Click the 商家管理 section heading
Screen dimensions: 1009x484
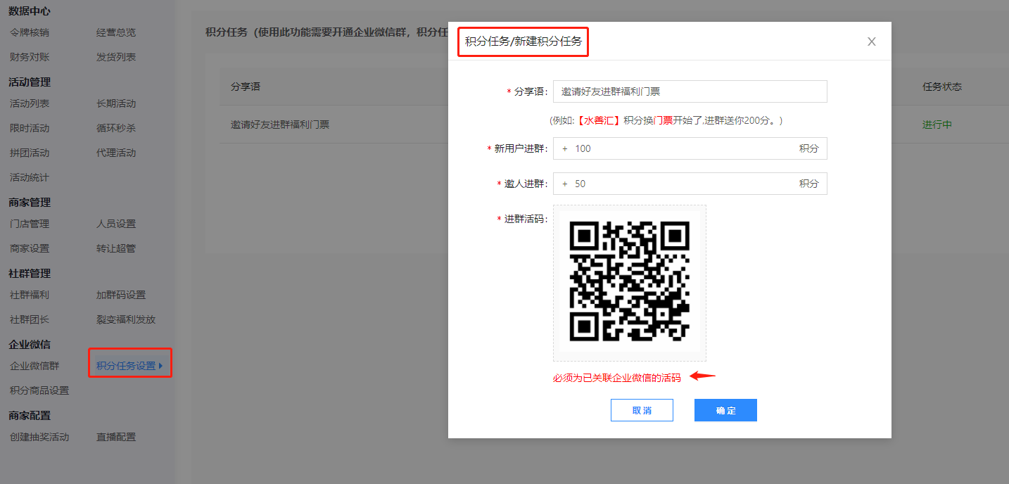30,202
